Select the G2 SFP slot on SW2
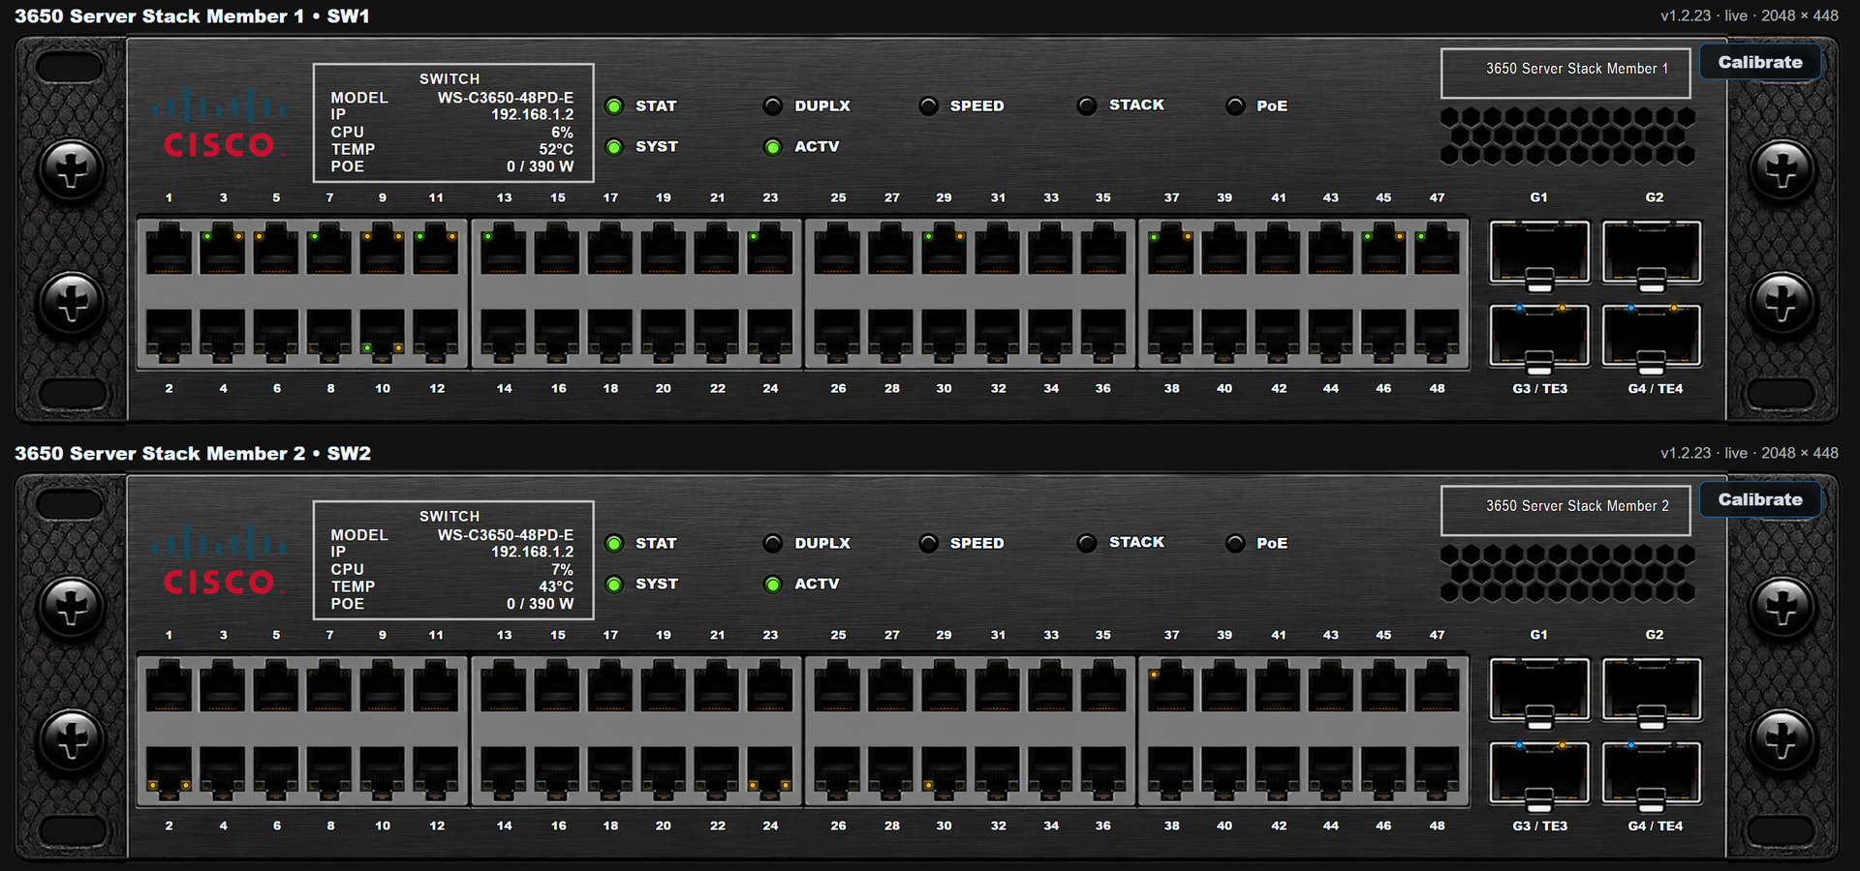The width and height of the screenshot is (1860, 871). point(1652,691)
